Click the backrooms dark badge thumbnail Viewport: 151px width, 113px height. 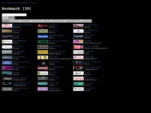coord(43,63)
